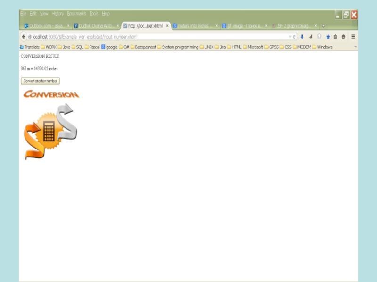Close the Dudnik Oxana tab
The width and height of the screenshot is (377, 282).
(118, 26)
